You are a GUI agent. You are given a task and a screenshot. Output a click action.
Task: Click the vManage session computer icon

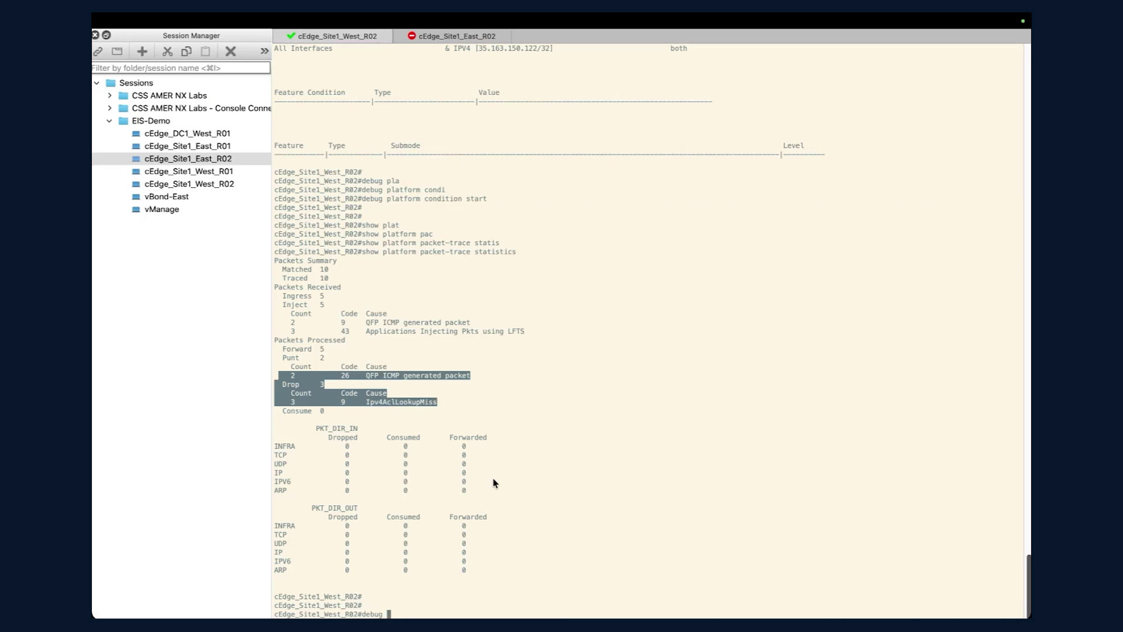pyautogui.click(x=136, y=209)
